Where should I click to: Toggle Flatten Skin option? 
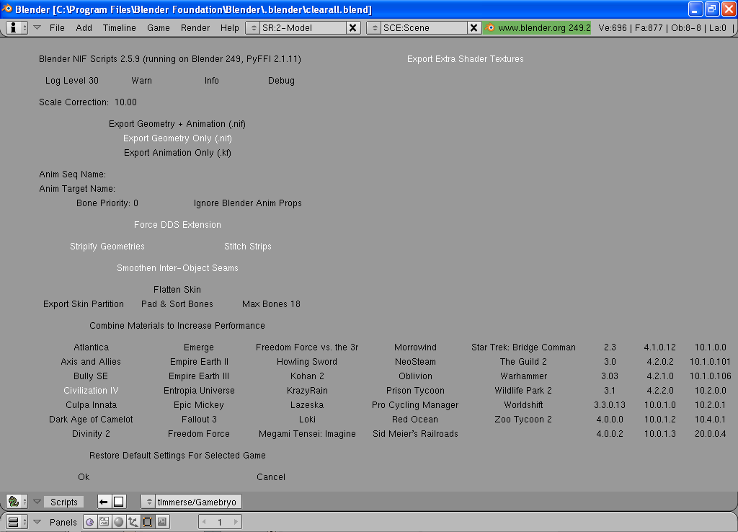click(177, 290)
